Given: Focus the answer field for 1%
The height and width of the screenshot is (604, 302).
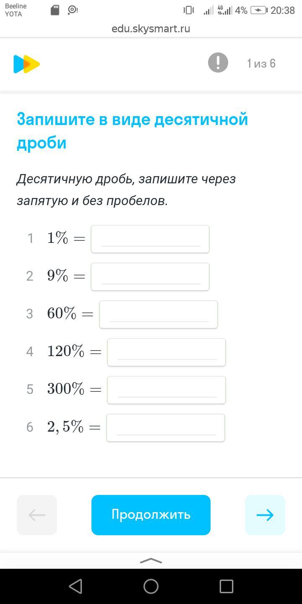Looking at the screenshot, I should coord(150,239).
